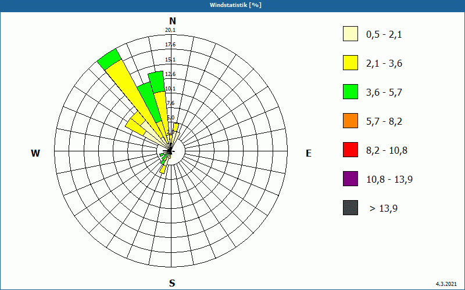Click the S compass label

coord(172,283)
